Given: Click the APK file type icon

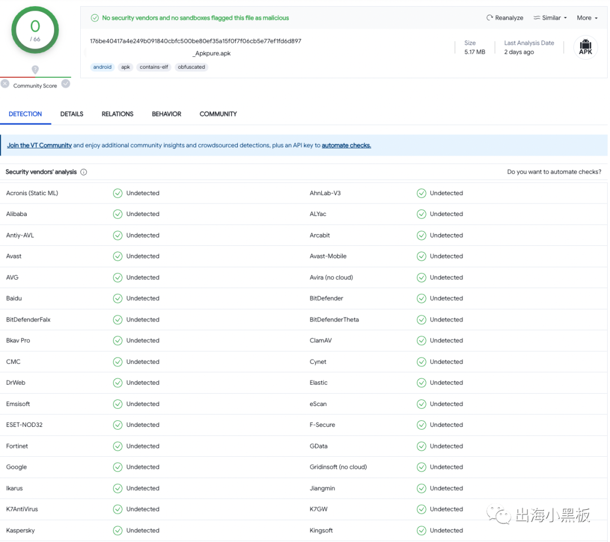Looking at the screenshot, I should pos(585,47).
